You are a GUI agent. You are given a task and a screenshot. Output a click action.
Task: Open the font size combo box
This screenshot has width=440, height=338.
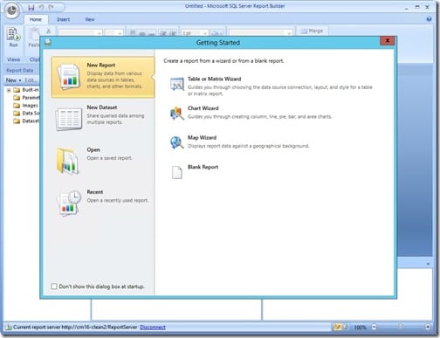tap(113, 33)
